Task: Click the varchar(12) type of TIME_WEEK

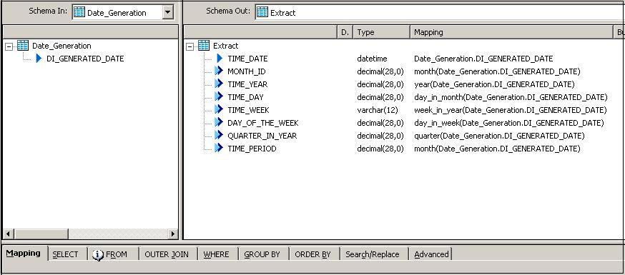Action: click(377, 110)
